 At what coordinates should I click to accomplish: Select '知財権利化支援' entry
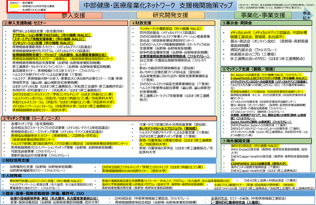[41, 167]
